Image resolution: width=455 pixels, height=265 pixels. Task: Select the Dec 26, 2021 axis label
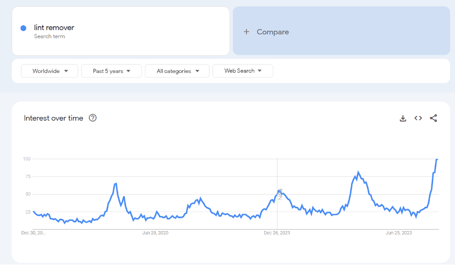[277, 233]
